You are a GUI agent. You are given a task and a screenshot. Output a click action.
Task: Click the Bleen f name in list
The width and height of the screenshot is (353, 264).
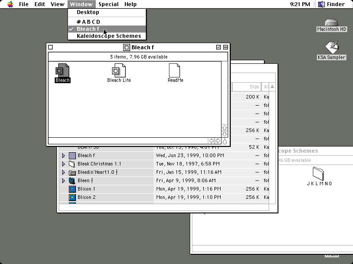(x=85, y=181)
